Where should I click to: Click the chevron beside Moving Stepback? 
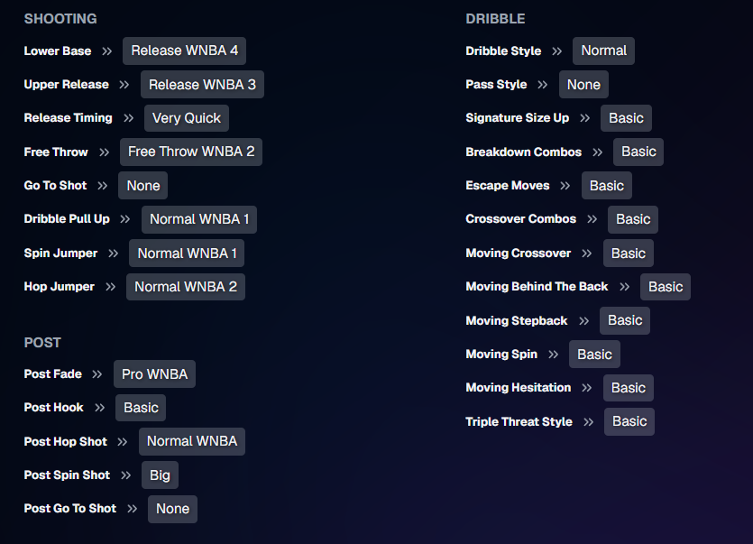click(584, 321)
